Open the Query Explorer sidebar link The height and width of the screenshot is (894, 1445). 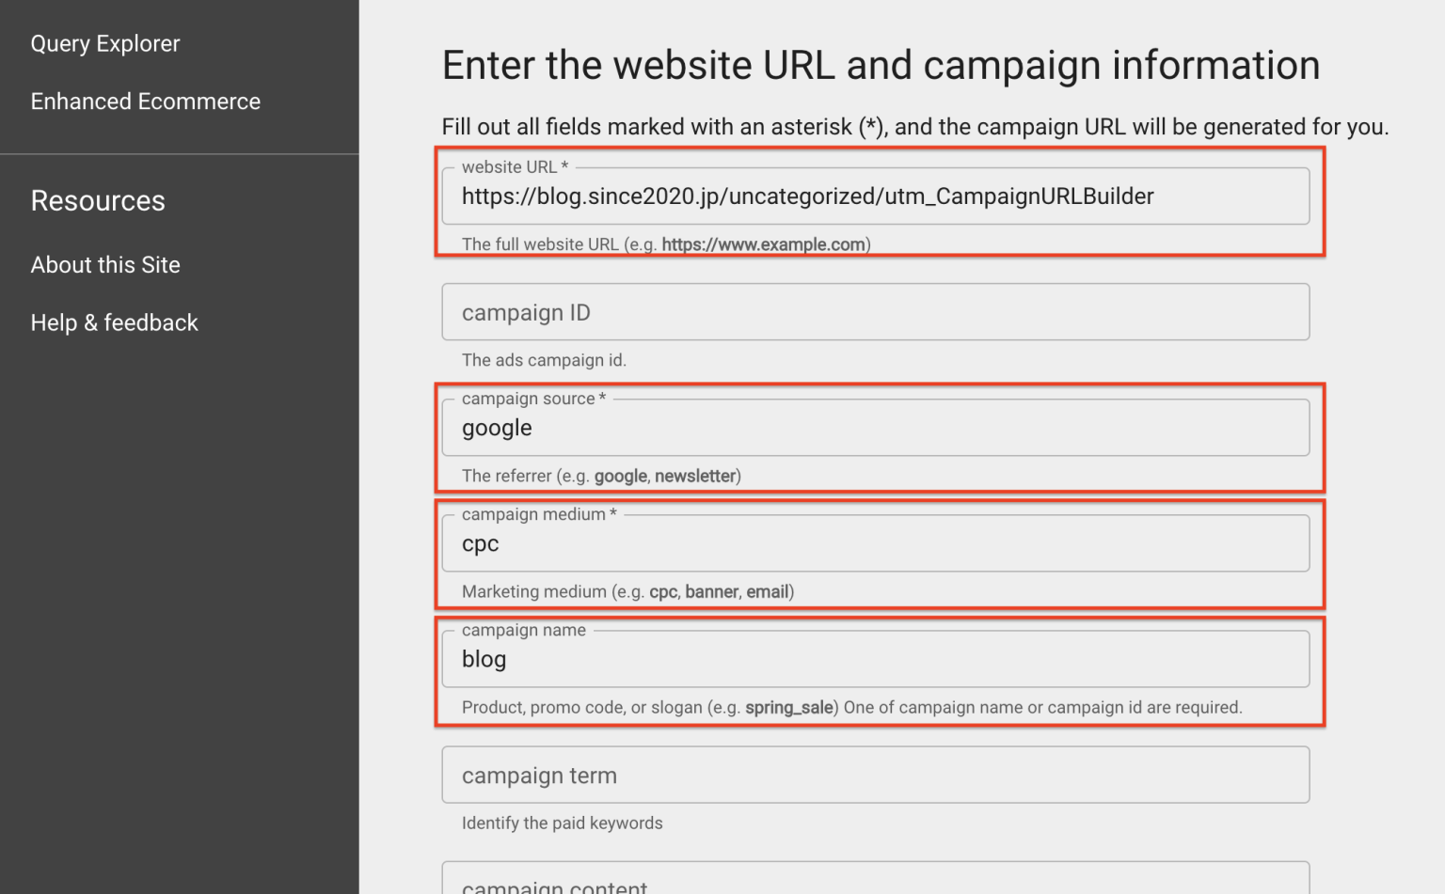(x=104, y=44)
